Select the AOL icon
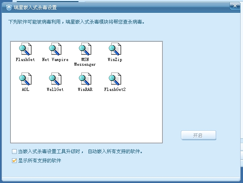This screenshot has height=183, width=243. tap(25, 79)
